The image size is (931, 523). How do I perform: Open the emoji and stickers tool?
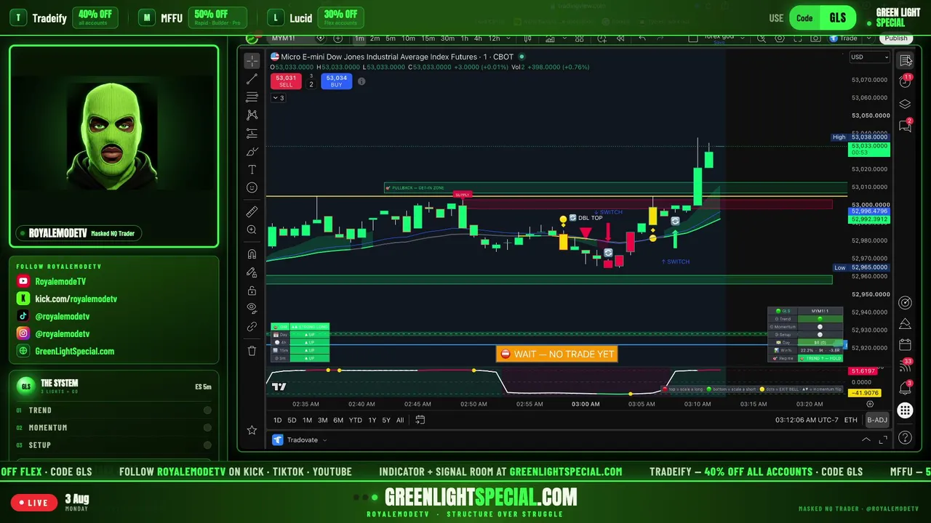[x=252, y=187]
